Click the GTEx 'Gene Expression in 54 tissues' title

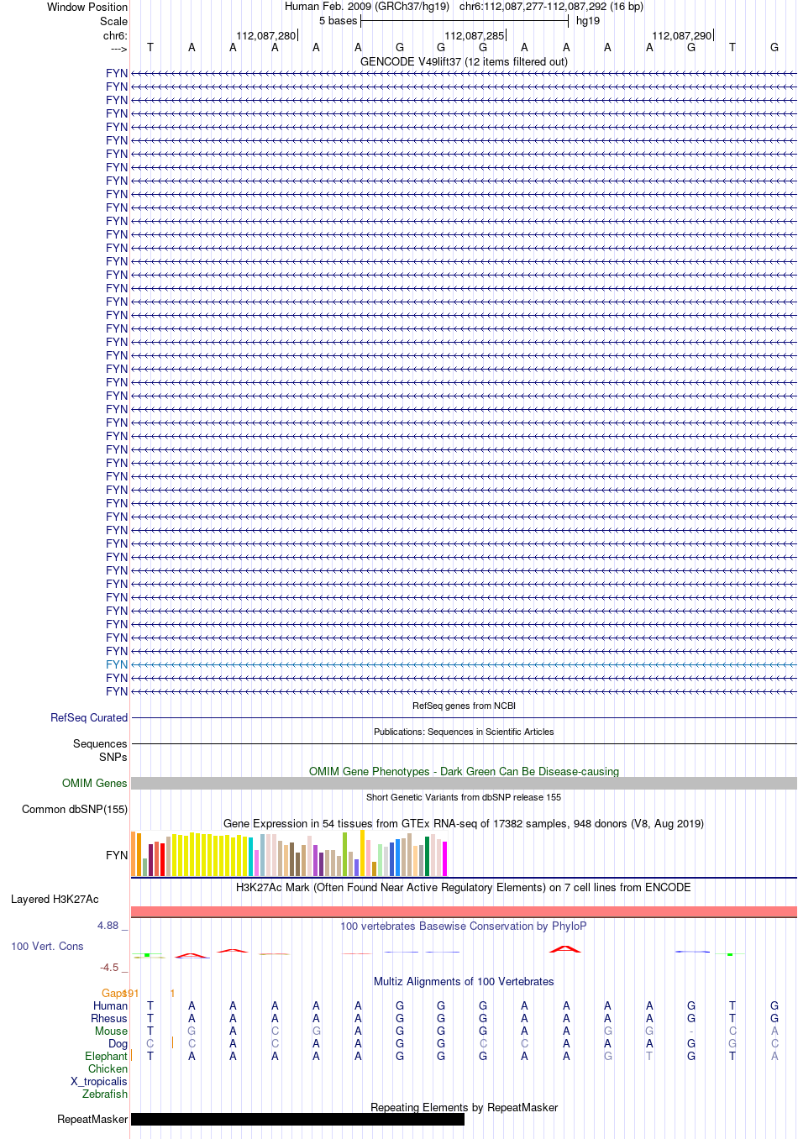coord(464,823)
